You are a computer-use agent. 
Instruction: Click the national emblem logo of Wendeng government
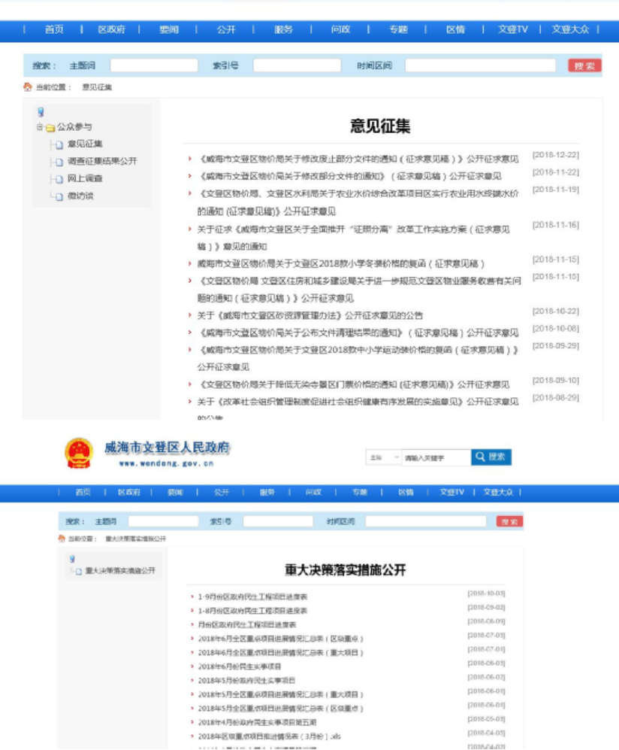(79, 456)
